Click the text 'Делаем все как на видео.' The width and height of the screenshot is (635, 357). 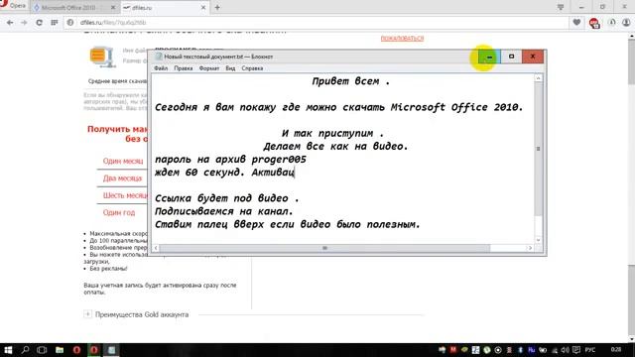click(335, 146)
